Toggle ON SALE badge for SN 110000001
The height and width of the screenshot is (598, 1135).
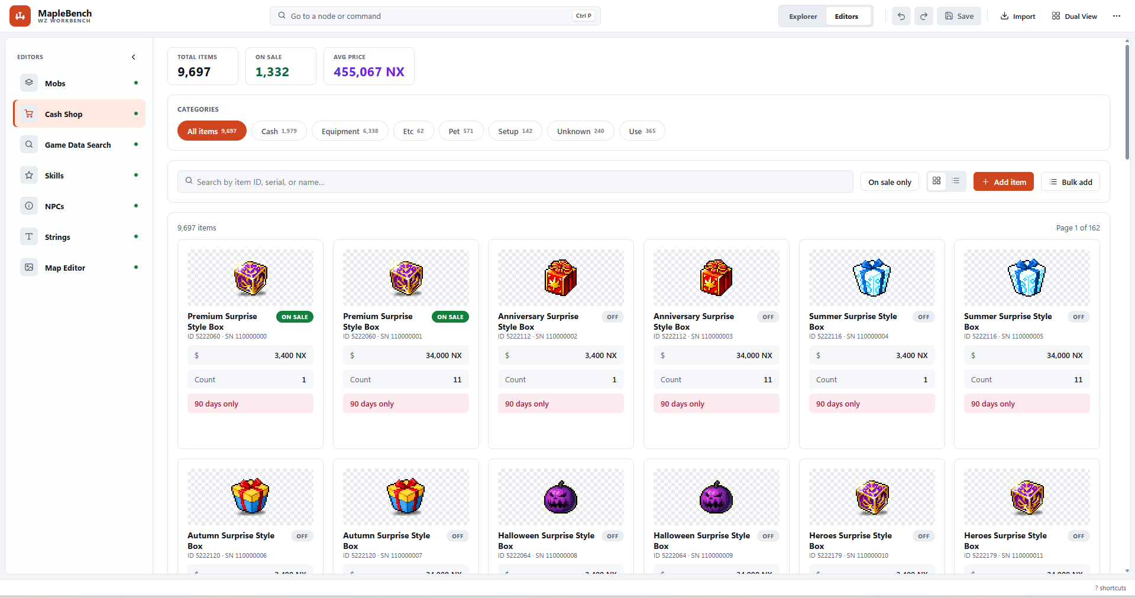tap(450, 317)
